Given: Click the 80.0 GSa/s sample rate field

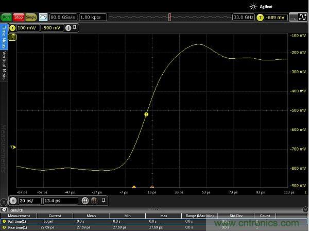Looking at the screenshot, I should click(x=64, y=17).
